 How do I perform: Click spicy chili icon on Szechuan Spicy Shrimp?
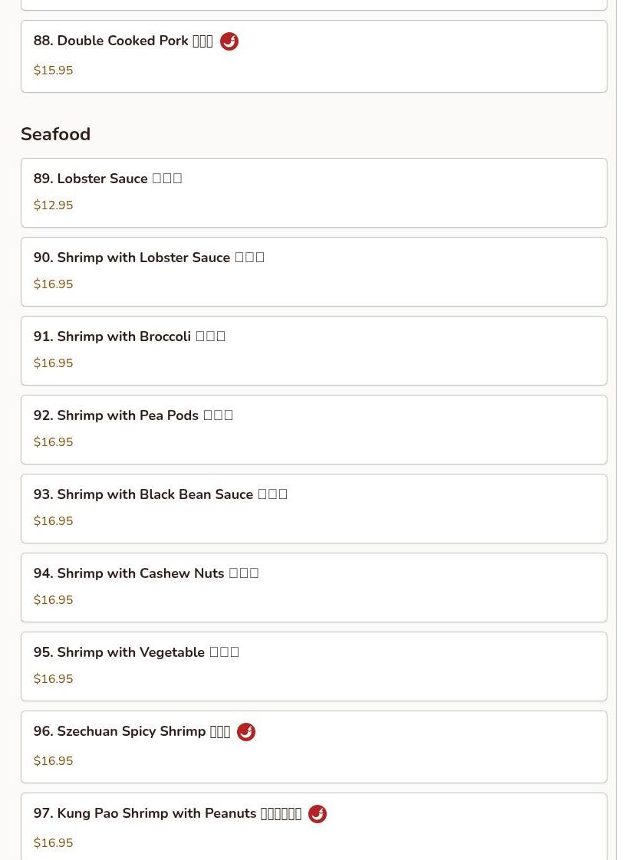(245, 732)
